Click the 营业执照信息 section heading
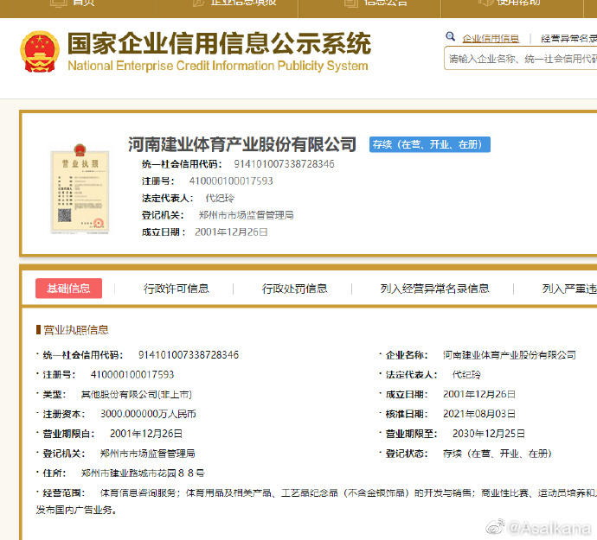The image size is (597, 540). click(x=75, y=329)
